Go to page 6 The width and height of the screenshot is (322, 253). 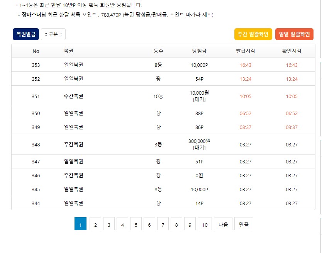(149, 224)
